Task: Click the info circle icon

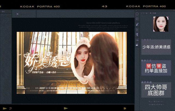Action: tap(137, 14)
